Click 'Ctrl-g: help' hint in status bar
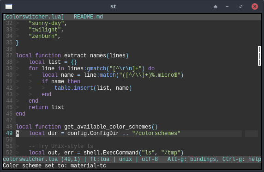Image resolution: width=264 pixels, height=172 pixels. tap(241, 159)
